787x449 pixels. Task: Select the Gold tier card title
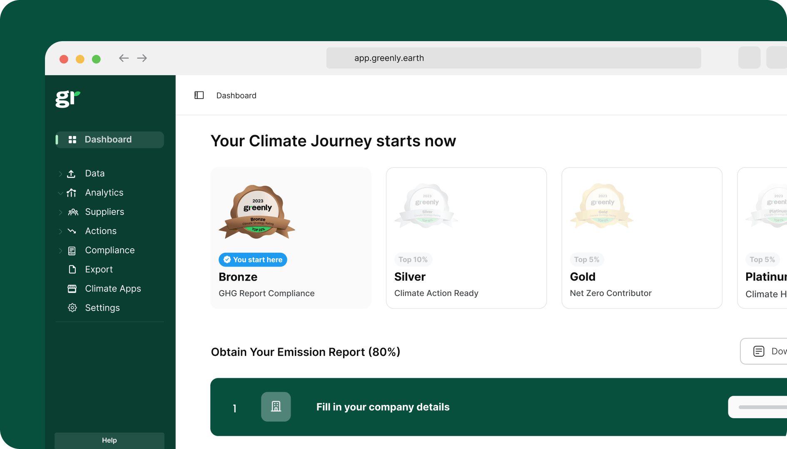[583, 277]
